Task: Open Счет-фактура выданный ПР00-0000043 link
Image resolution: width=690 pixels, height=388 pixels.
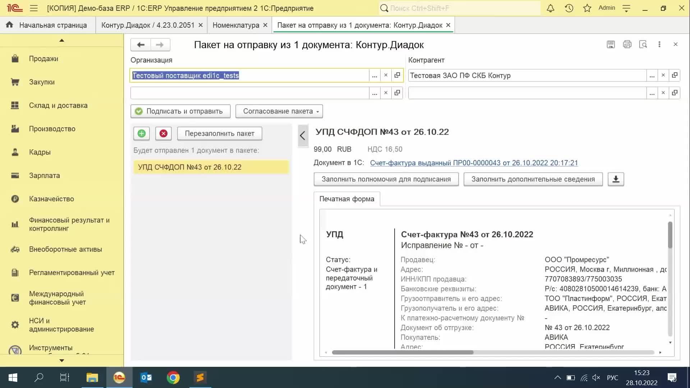Action: pos(474,163)
